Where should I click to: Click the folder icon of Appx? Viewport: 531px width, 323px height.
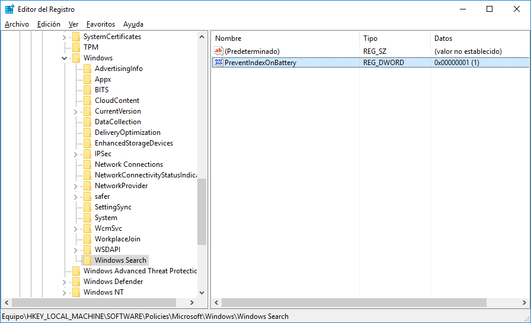[87, 79]
